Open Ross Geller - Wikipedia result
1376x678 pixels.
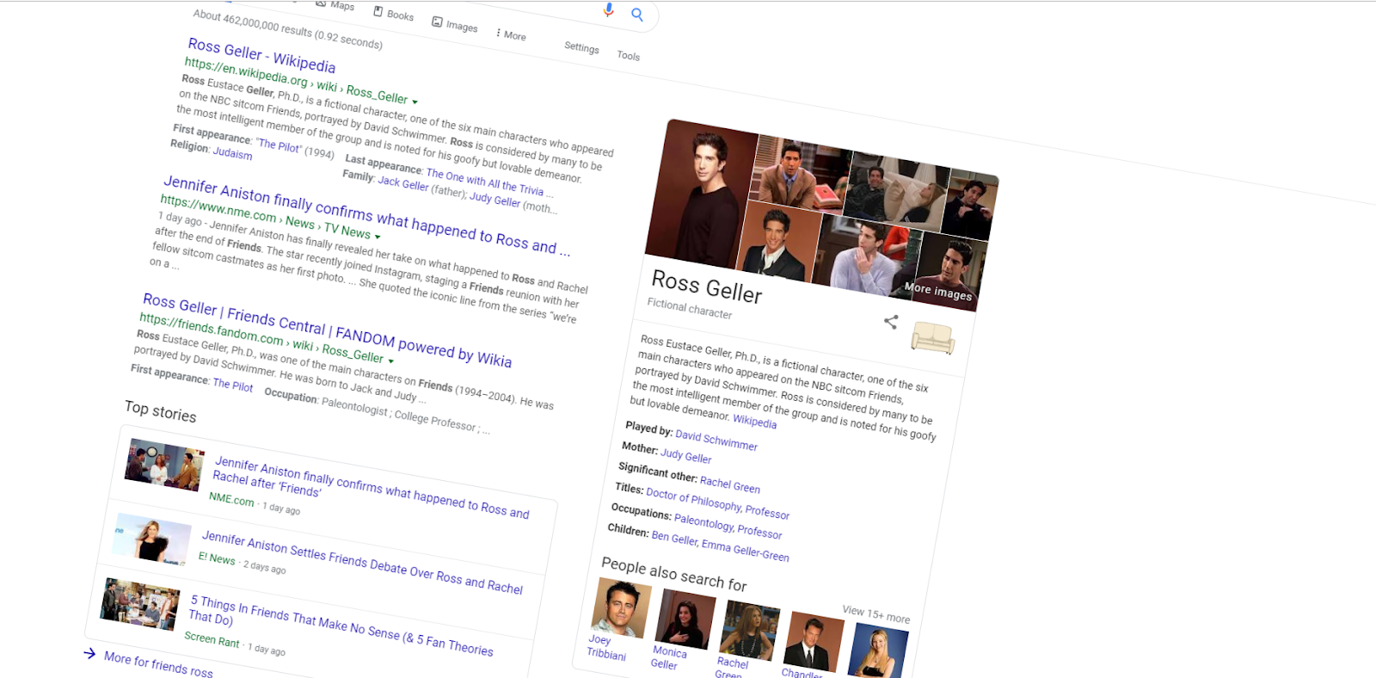[x=261, y=55]
